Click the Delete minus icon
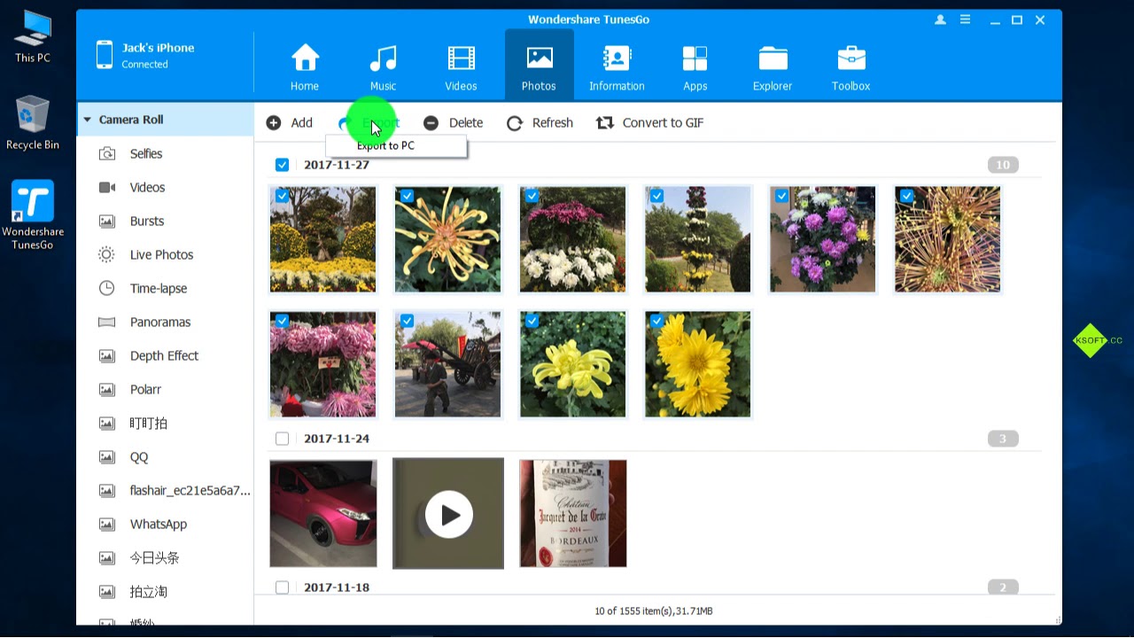The height and width of the screenshot is (638, 1134). click(431, 123)
